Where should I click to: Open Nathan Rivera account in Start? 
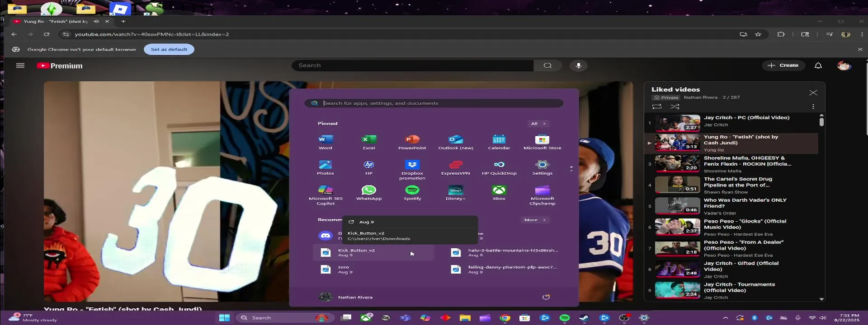[x=346, y=297]
